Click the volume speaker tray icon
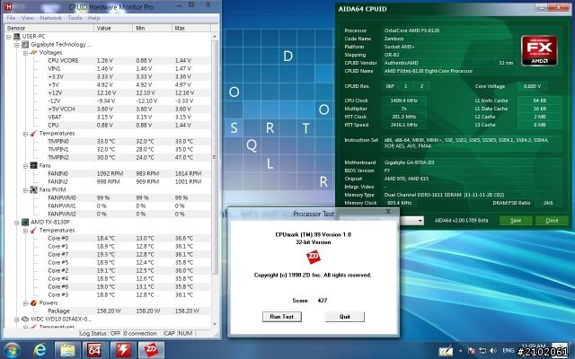Image resolution: width=575 pixels, height=359 pixels. coord(493,351)
